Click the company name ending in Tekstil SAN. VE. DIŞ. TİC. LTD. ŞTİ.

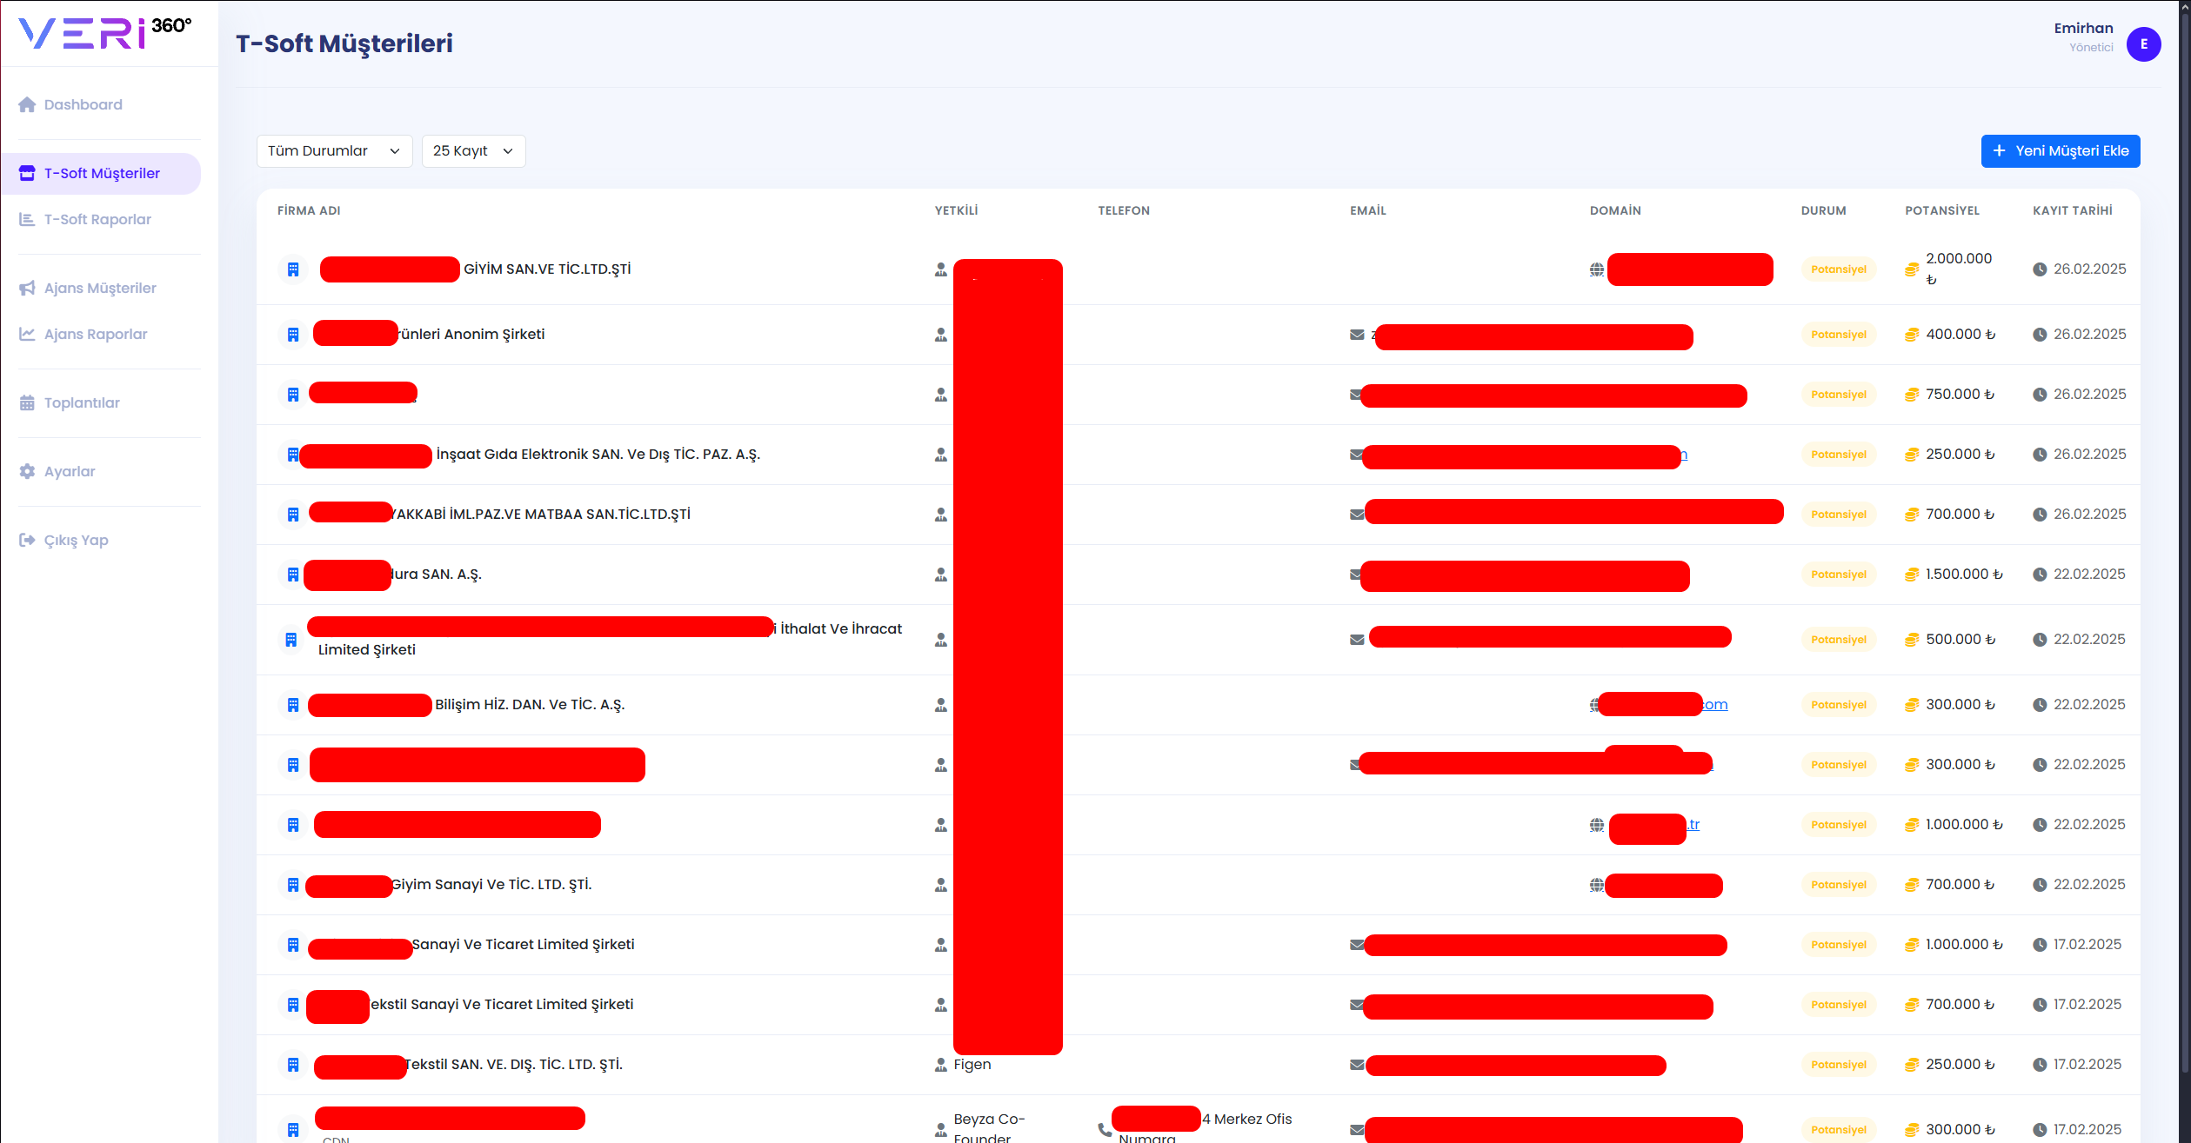[x=514, y=1065]
